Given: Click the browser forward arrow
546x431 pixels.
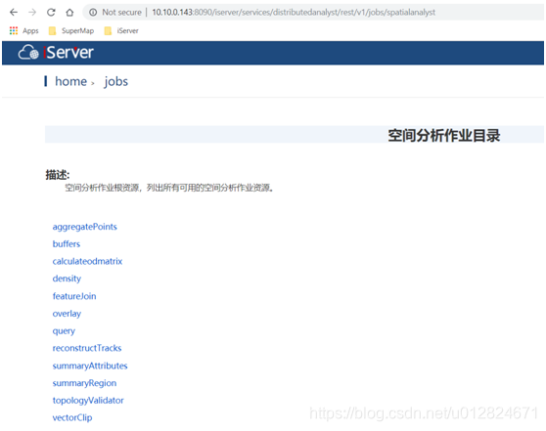Looking at the screenshot, I should pyautogui.click(x=32, y=13).
